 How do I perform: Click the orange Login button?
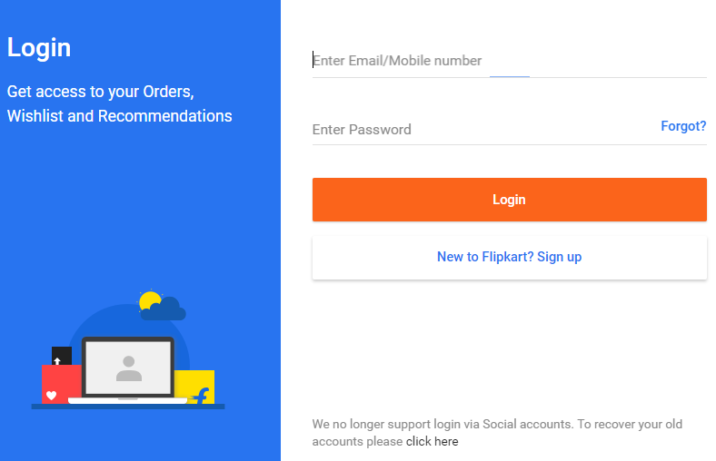[509, 200]
